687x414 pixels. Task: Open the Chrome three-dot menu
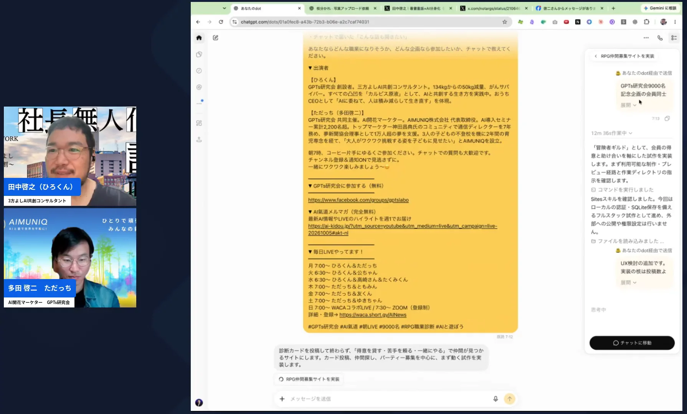pyautogui.click(x=675, y=22)
